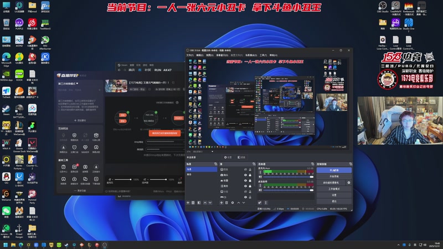This screenshot has height=249, width=443.
Task: Move scene up in OBS scenes panel
Action: (x=205, y=203)
